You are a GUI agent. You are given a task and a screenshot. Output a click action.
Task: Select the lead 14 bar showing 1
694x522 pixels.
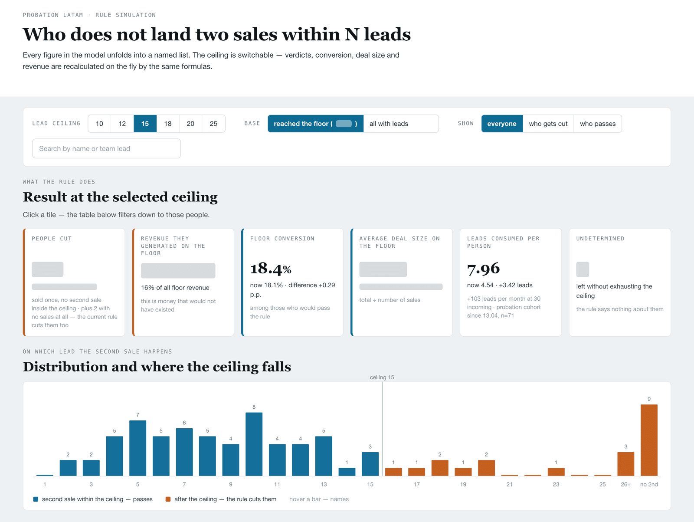pos(347,472)
